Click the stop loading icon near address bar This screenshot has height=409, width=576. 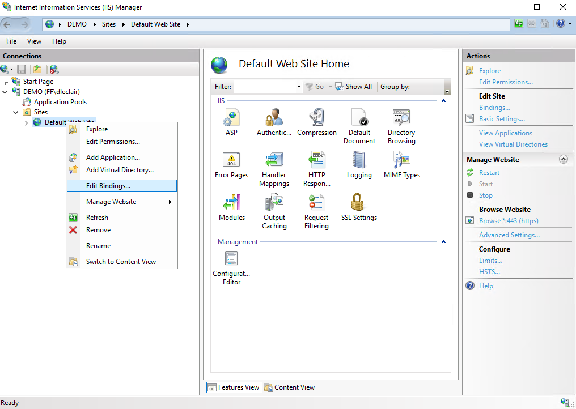tap(532, 24)
